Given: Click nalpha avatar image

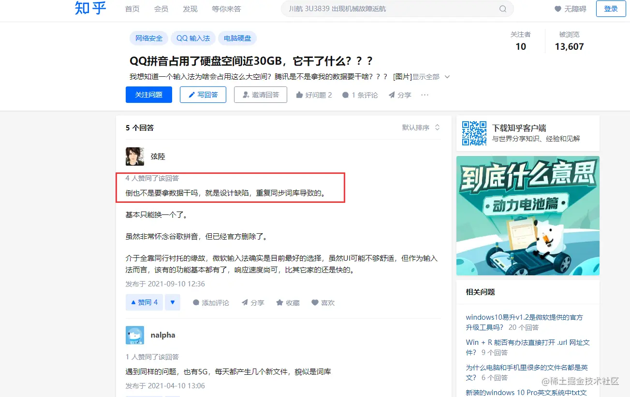Looking at the screenshot, I should click(135, 335).
